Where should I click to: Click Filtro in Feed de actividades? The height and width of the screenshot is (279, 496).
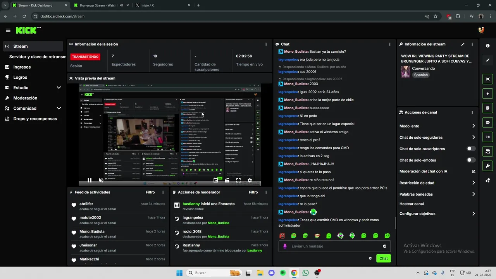click(150, 192)
